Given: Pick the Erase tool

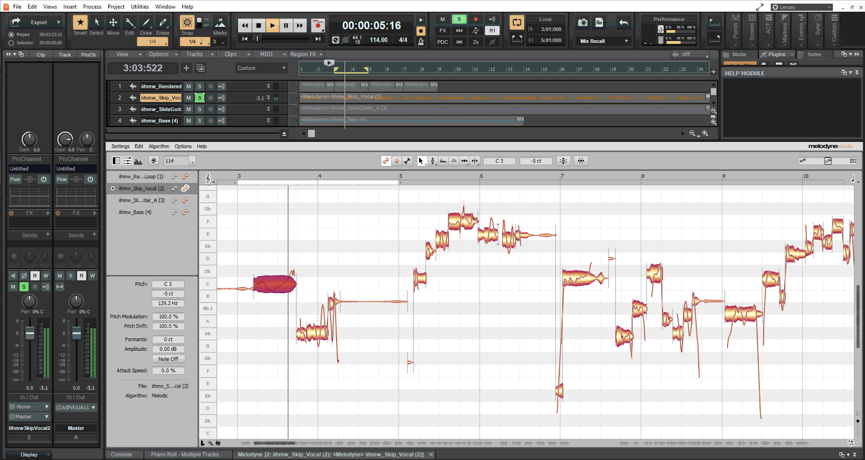Looking at the screenshot, I should tap(163, 23).
